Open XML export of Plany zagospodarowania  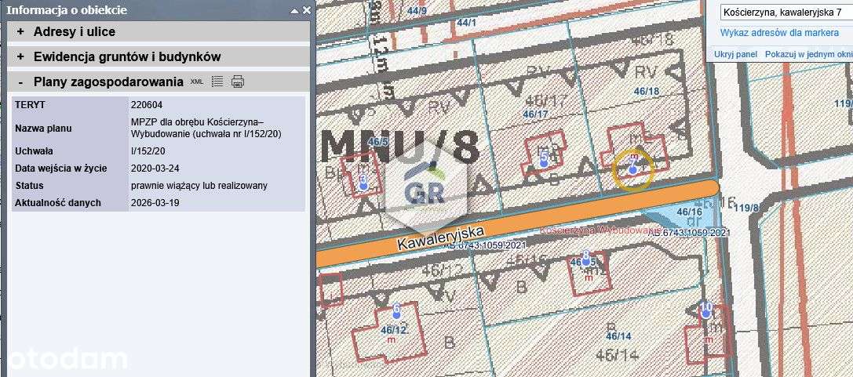tap(196, 82)
